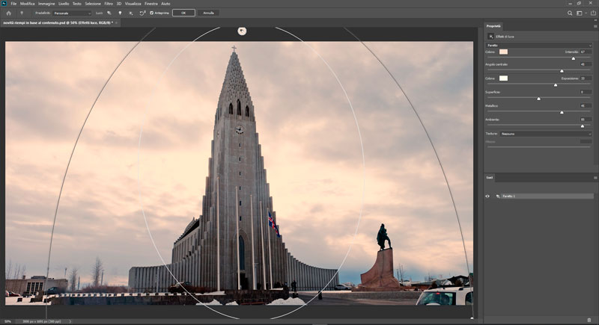Click the Home icon in options bar
599x325 pixels.
tap(8, 13)
